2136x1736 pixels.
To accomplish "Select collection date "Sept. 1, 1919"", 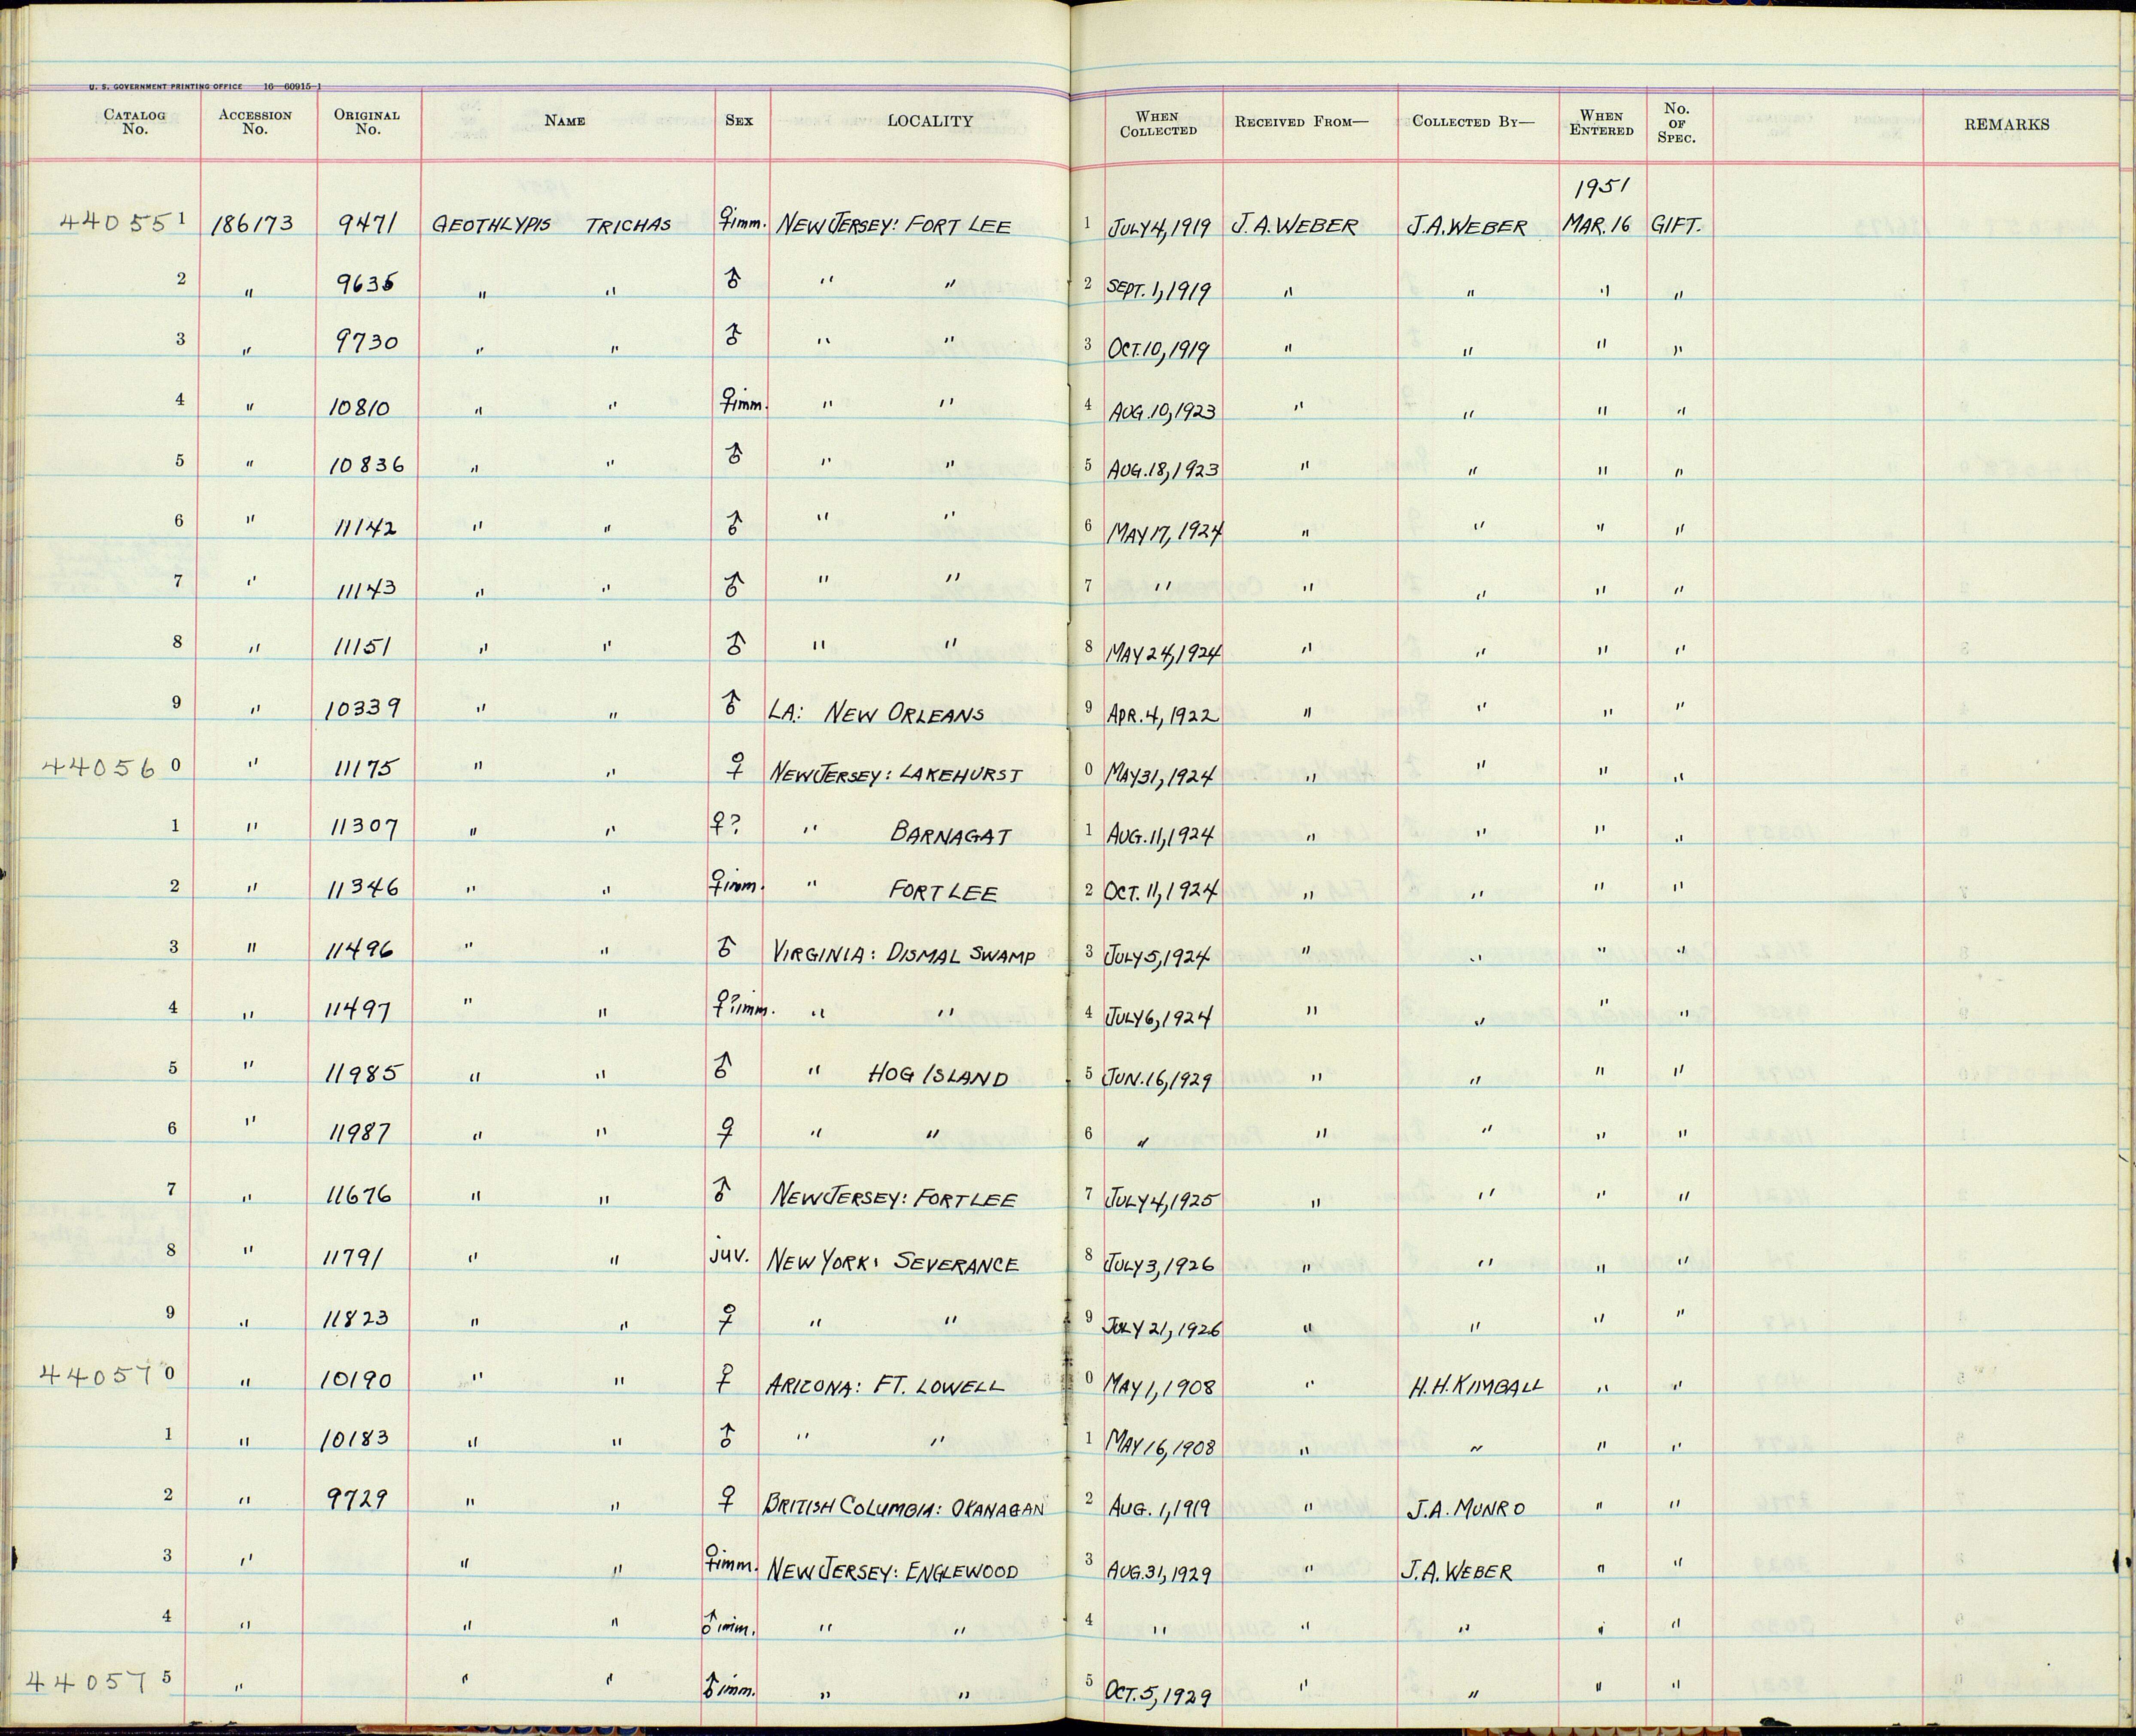I will [1159, 290].
